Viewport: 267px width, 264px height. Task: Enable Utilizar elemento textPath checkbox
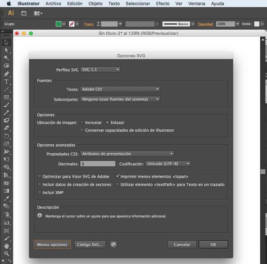(117, 185)
